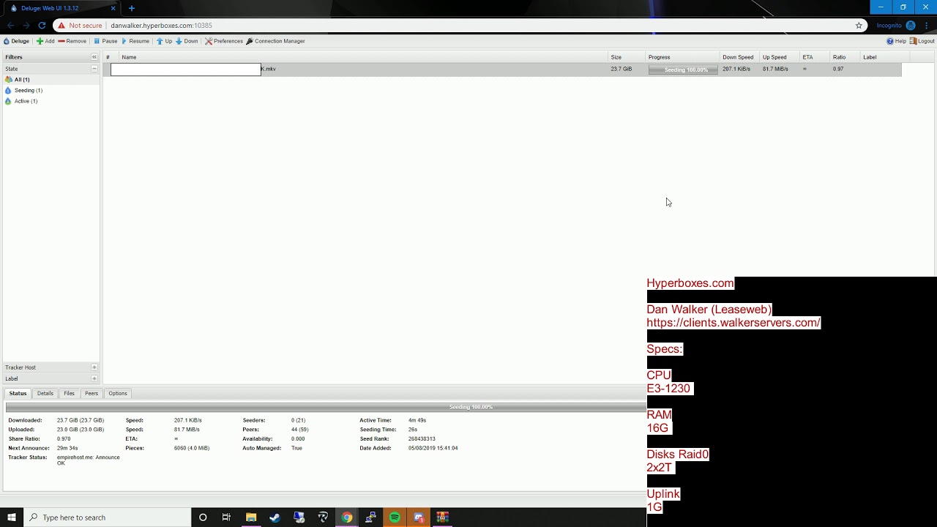Open Deluge Help link
This screenshot has width=937, height=527.
896,41
